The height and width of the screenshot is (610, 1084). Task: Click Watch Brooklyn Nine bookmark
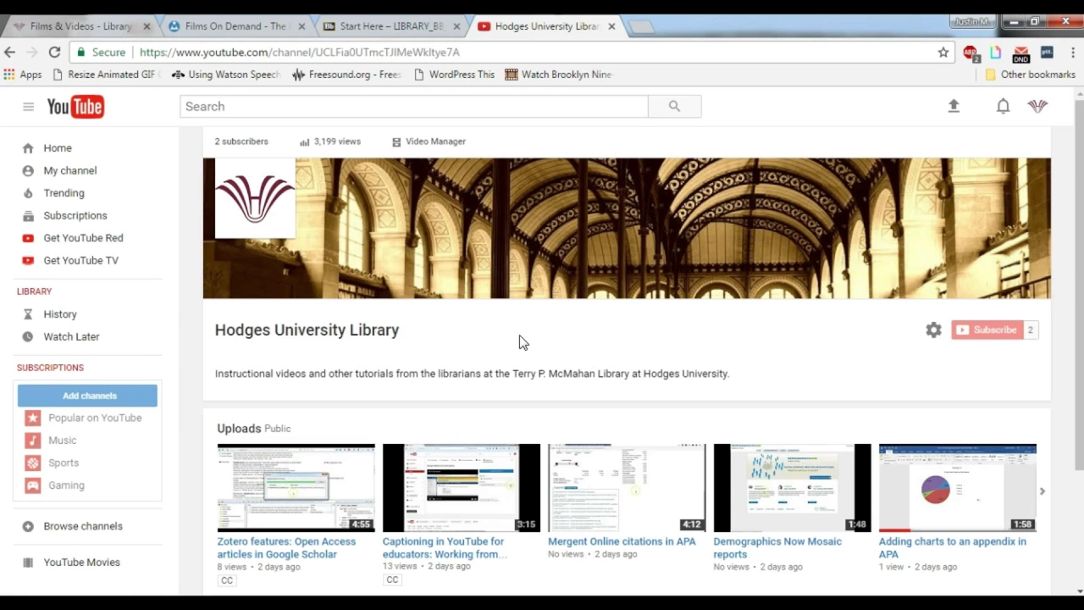pos(559,75)
